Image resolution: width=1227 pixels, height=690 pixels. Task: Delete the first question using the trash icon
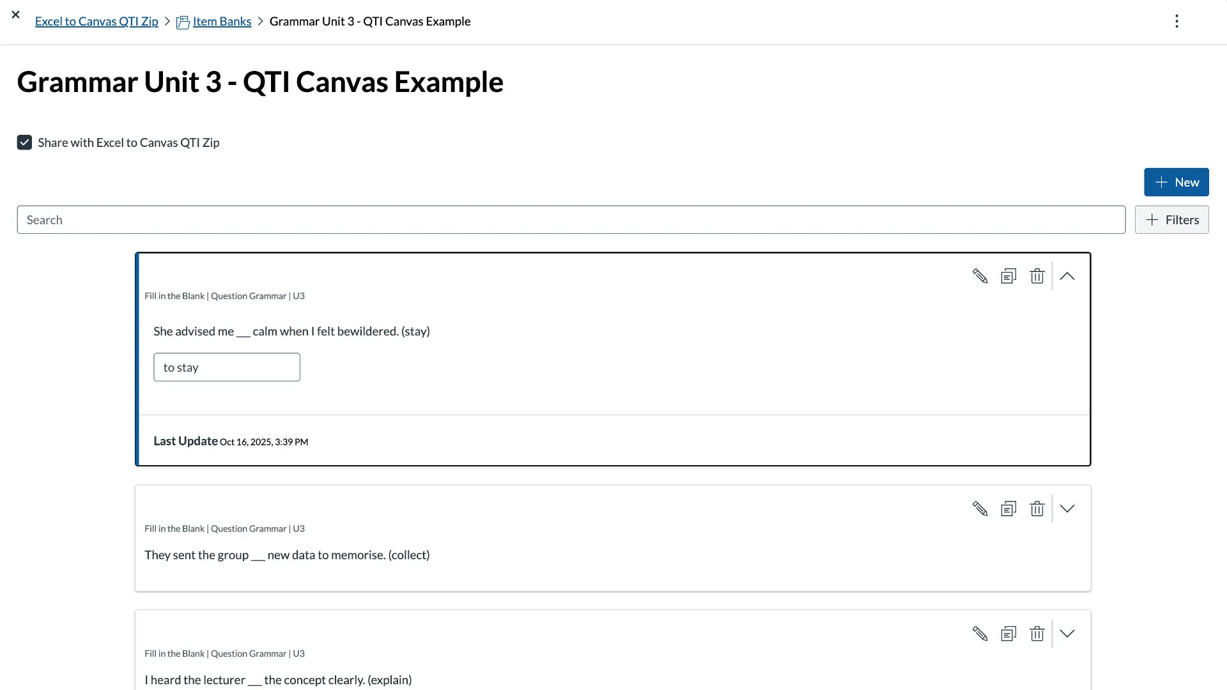pyautogui.click(x=1037, y=276)
